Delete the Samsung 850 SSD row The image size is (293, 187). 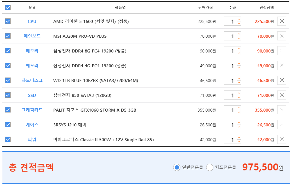(x=282, y=95)
